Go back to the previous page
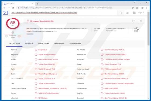 [x=4, y=8]
